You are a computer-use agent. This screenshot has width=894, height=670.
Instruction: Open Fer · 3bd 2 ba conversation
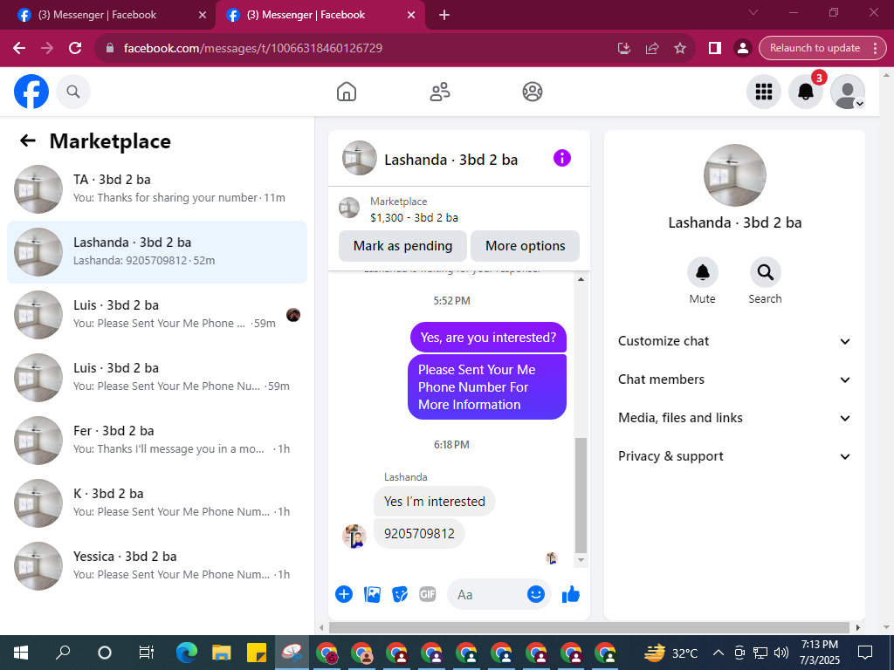(x=157, y=441)
